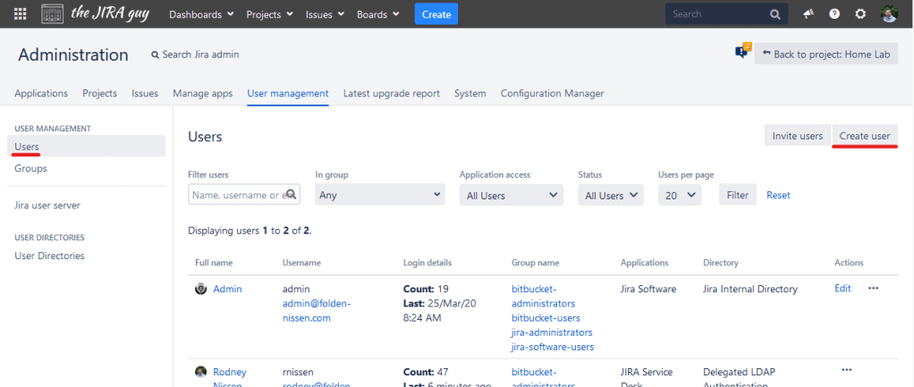Open the settings gear icon

tap(860, 14)
